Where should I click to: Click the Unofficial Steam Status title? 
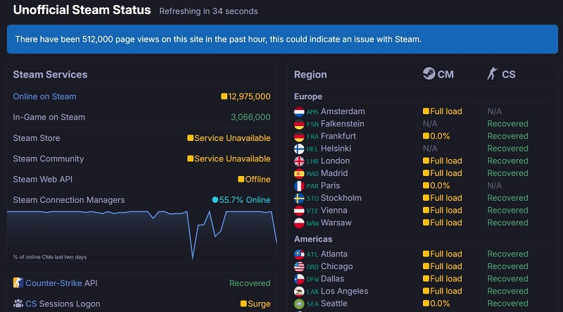click(x=82, y=11)
